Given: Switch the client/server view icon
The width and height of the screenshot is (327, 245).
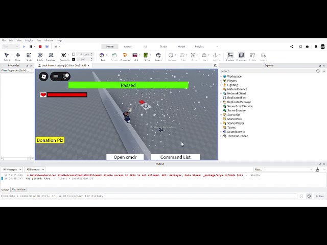Looking at the screenshot, I should point(47,46).
